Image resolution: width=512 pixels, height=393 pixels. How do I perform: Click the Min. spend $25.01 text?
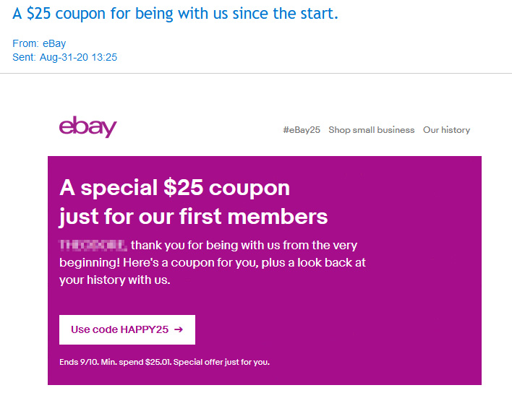(136, 362)
